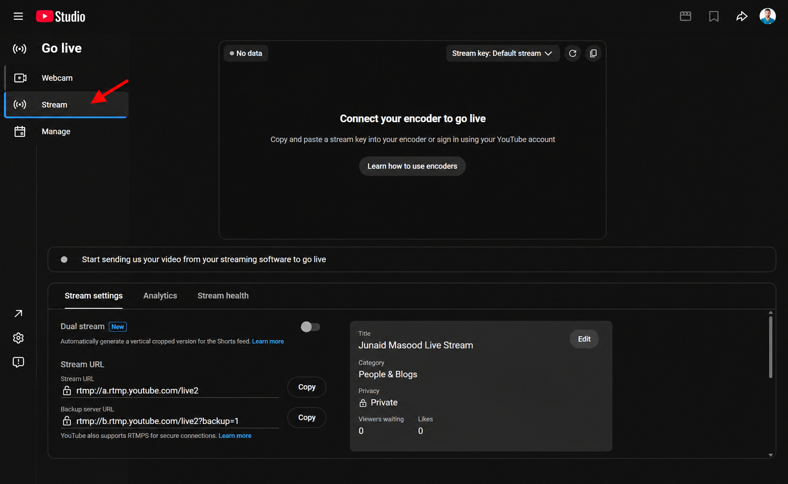Select the Webcam camera icon
This screenshot has height=484, width=788.
20,78
